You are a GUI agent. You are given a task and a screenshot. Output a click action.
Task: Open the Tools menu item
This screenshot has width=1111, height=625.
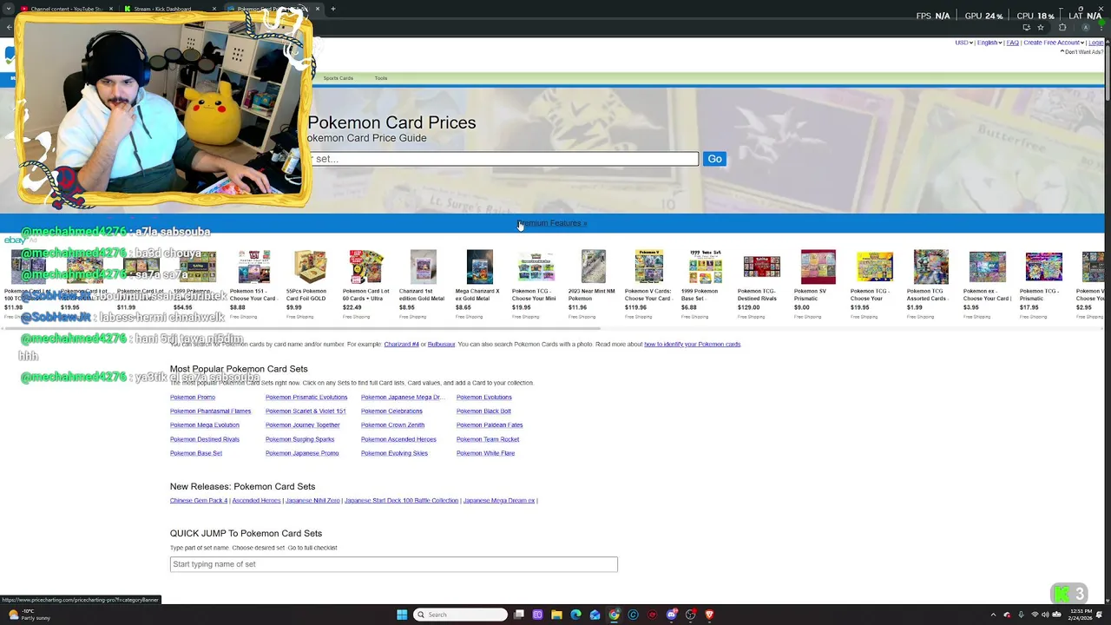[381, 78]
